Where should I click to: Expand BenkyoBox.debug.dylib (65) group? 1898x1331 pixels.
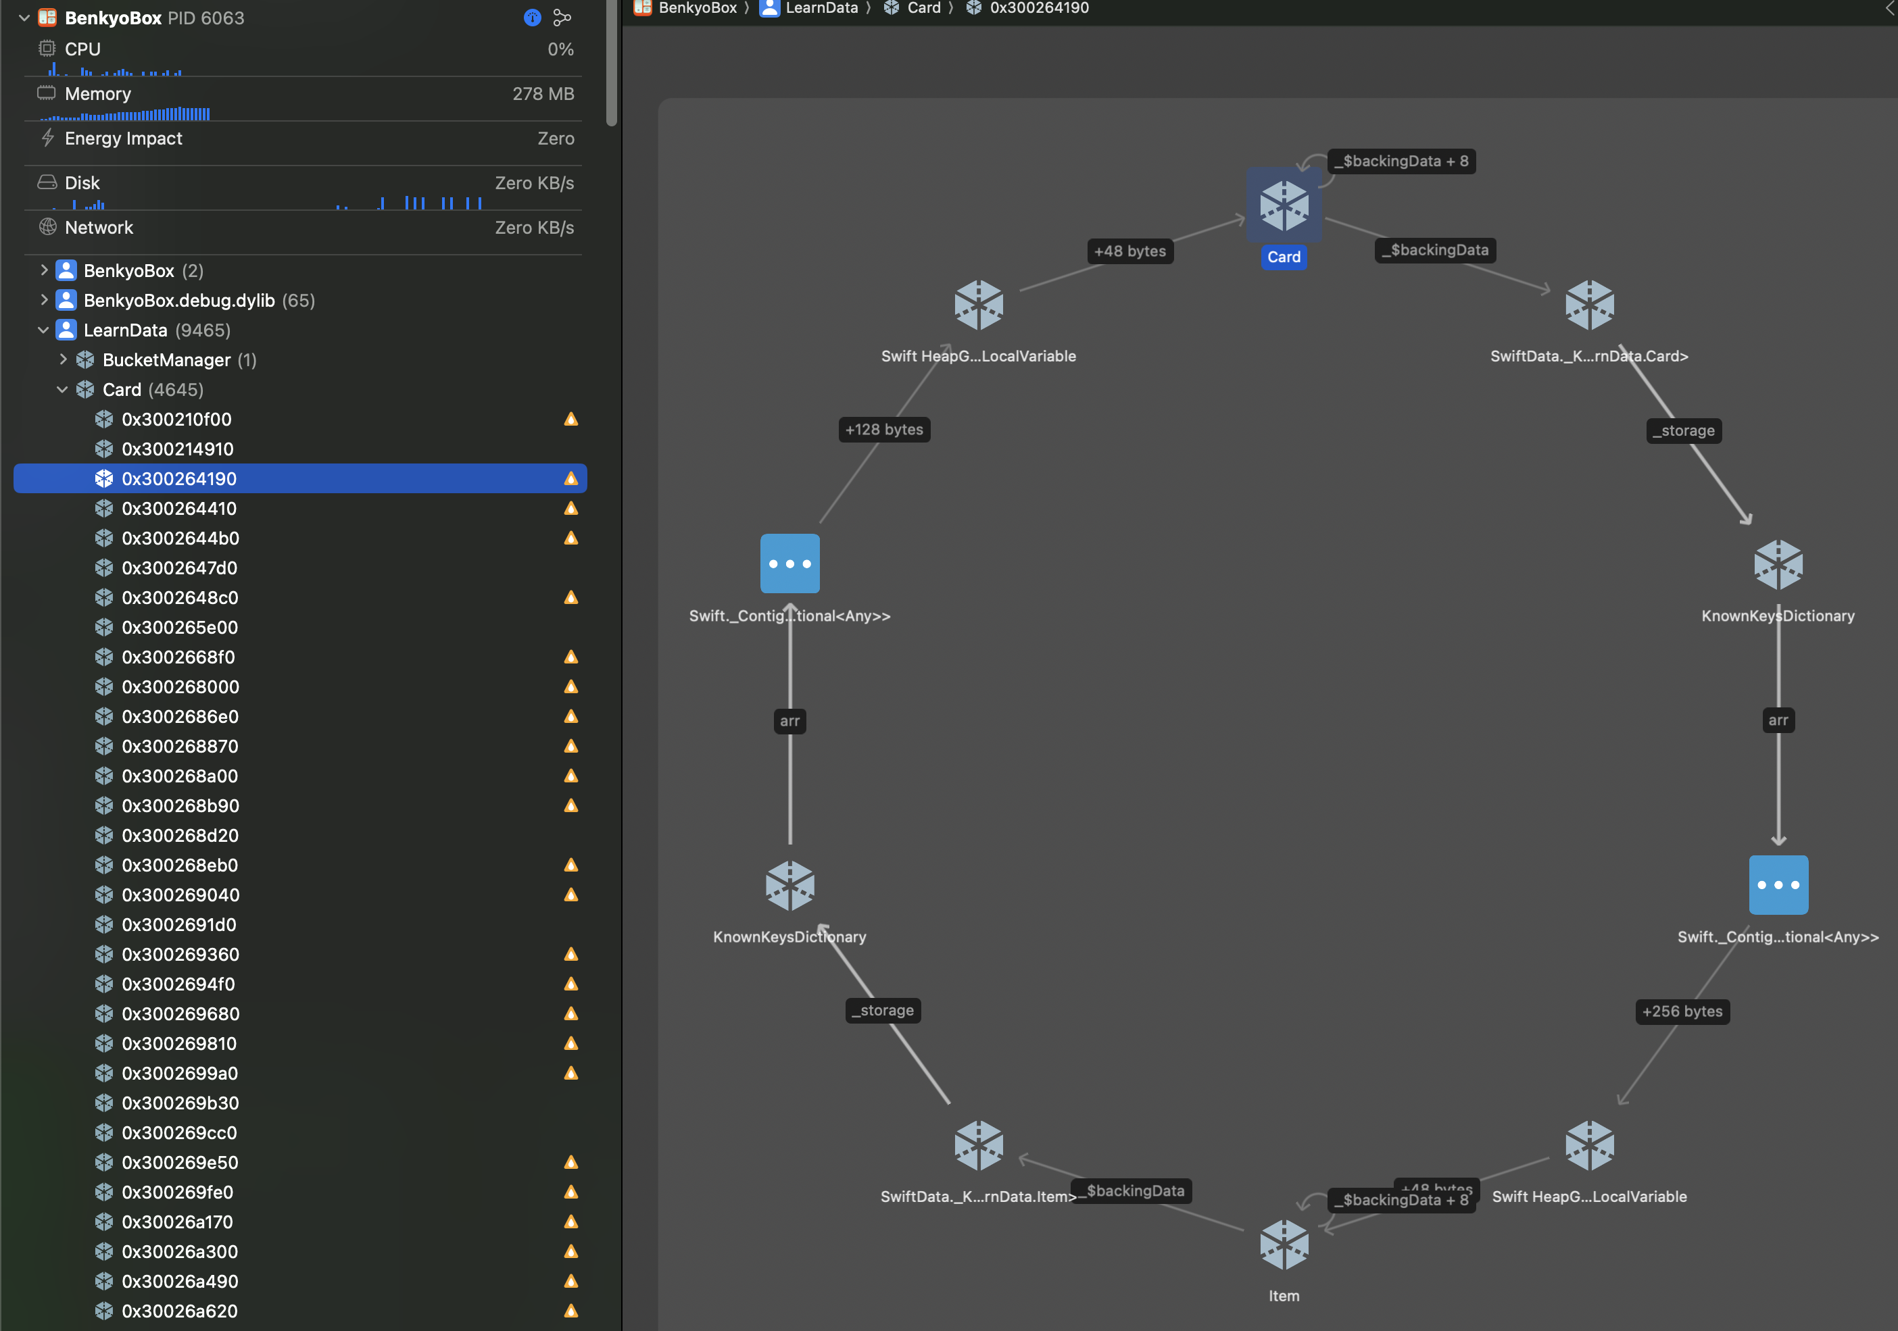44,300
